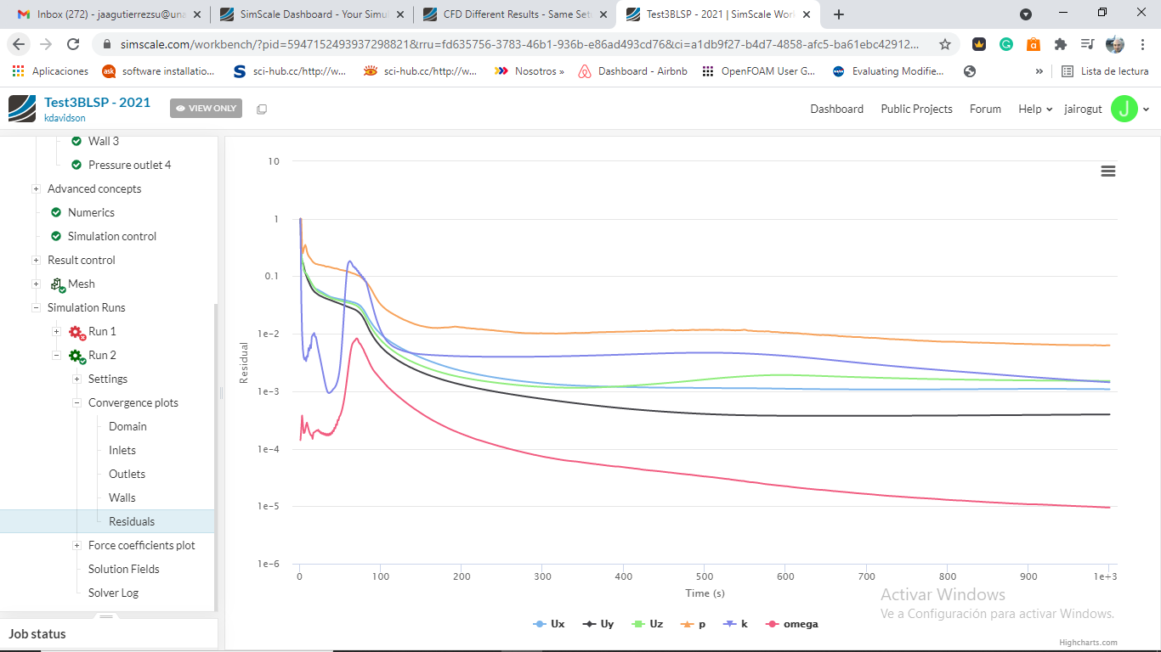Viewport: 1161px width, 652px height.
Task: Go to the Forum page
Action: click(985, 109)
